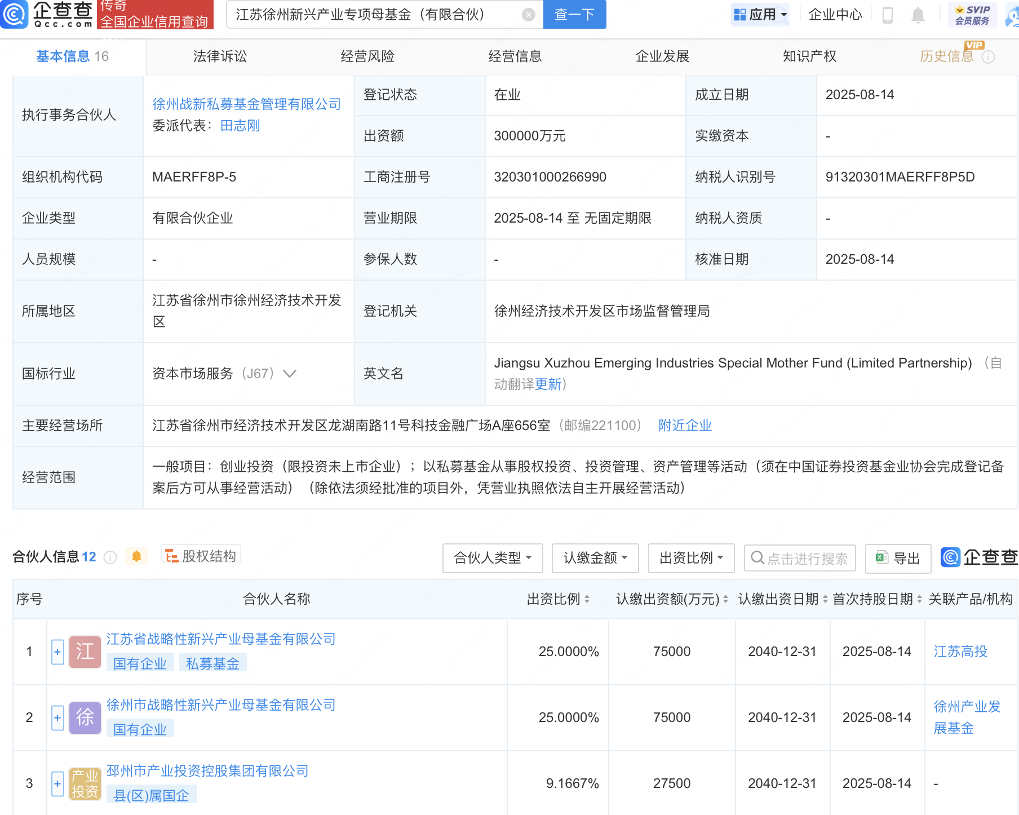This screenshot has width=1019, height=815.
Task: Click info icon next to 合伙人信息
Action: click(x=110, y=557)
